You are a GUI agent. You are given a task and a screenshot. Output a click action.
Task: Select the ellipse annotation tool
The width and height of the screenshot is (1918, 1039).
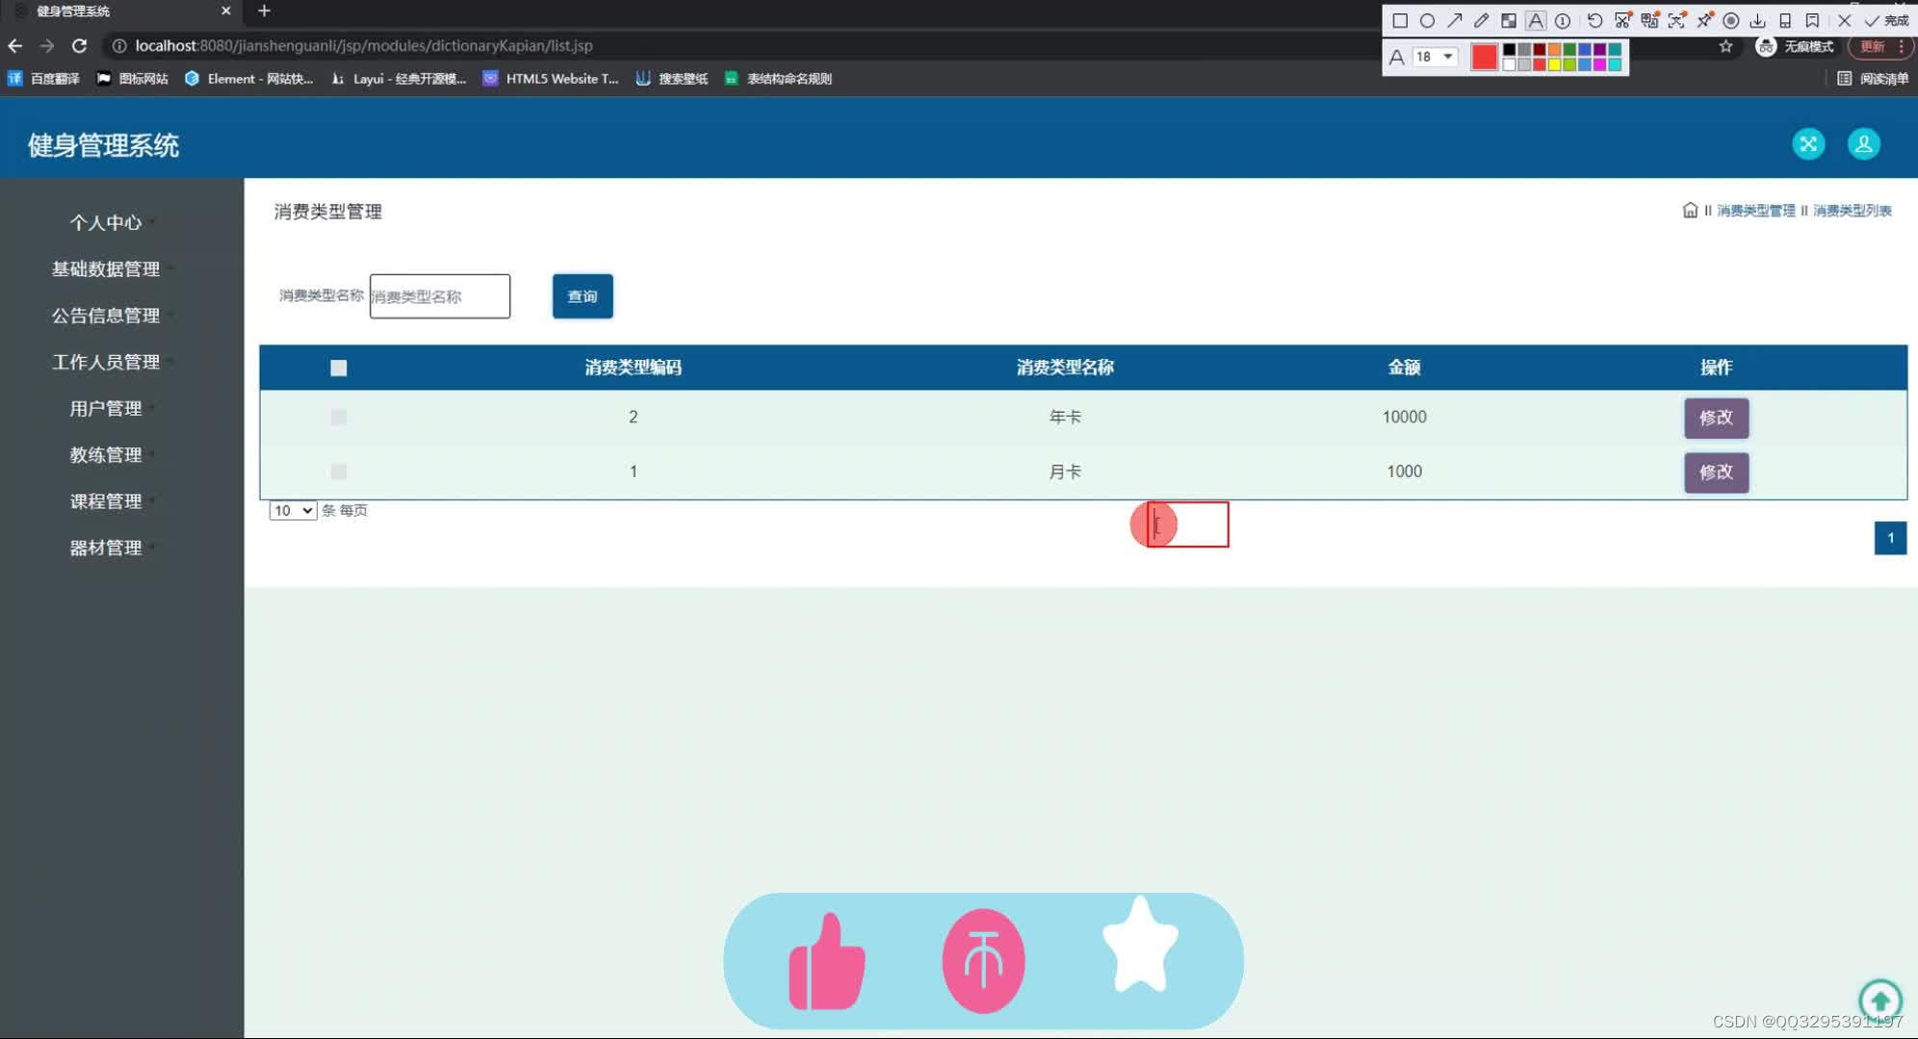1427,20
